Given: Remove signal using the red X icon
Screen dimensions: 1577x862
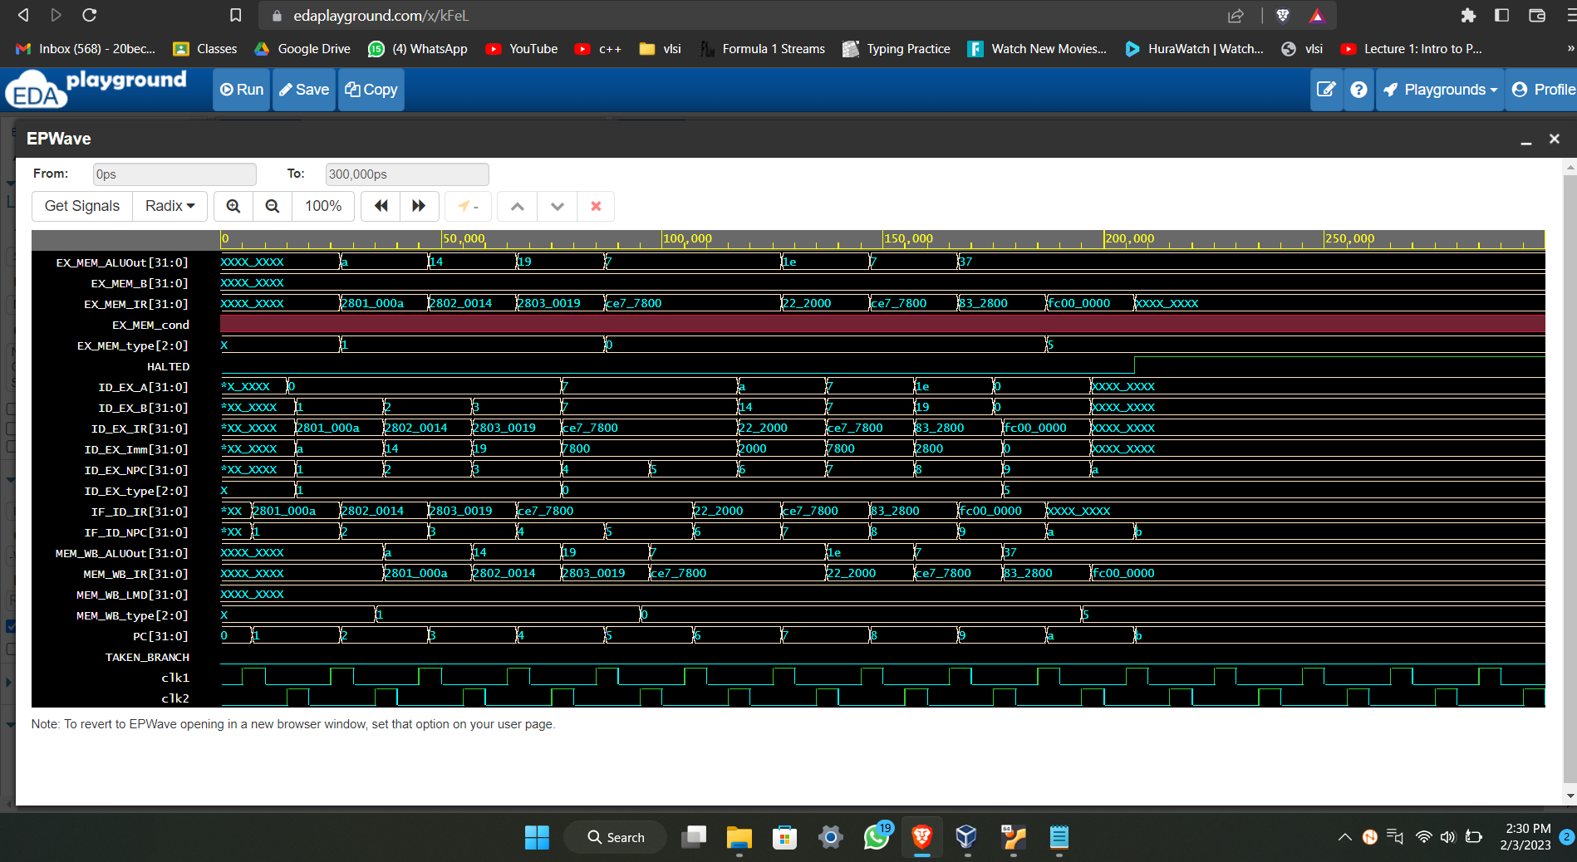Looking at the screenshot, I should (x=596, y=206).
